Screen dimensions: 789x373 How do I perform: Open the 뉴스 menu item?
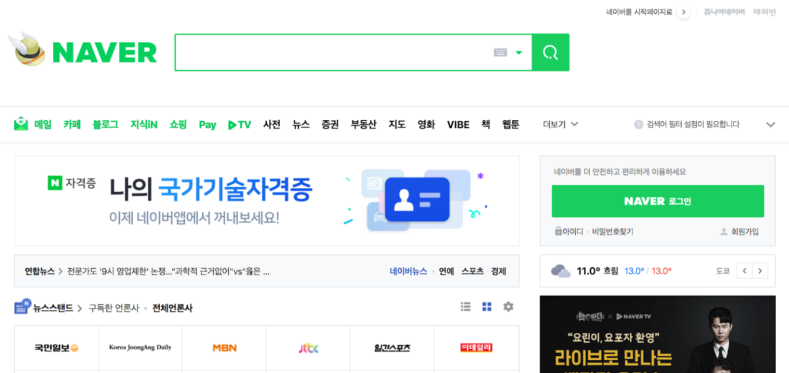point(301,124)
